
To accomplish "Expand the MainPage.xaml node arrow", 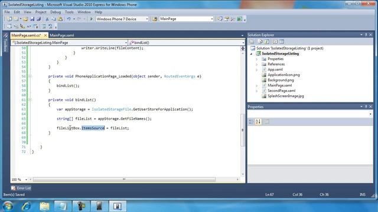I will coord(257,85).
